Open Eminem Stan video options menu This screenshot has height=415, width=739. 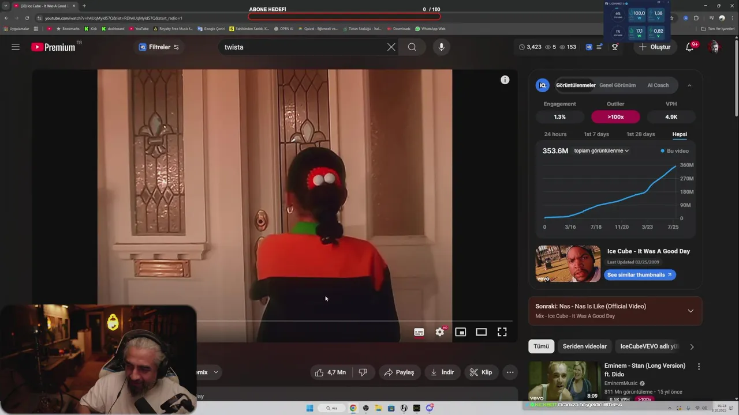point(699,367)
